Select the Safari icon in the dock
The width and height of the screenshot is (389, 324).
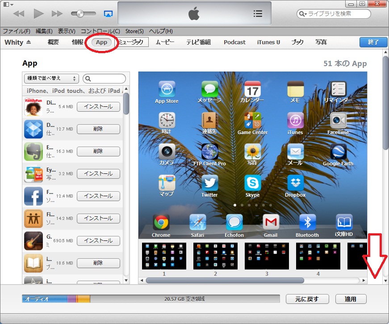[x=198, y=222]
